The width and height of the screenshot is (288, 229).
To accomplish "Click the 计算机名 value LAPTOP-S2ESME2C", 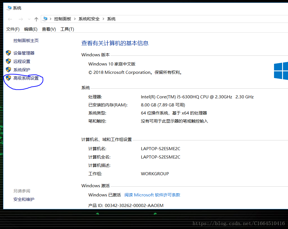I will coord(160,149).
